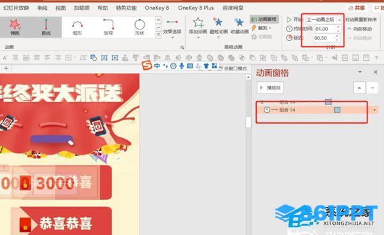
Task: Increase the 持续时间 duration with up stepper
Action: tap(338, 27)
